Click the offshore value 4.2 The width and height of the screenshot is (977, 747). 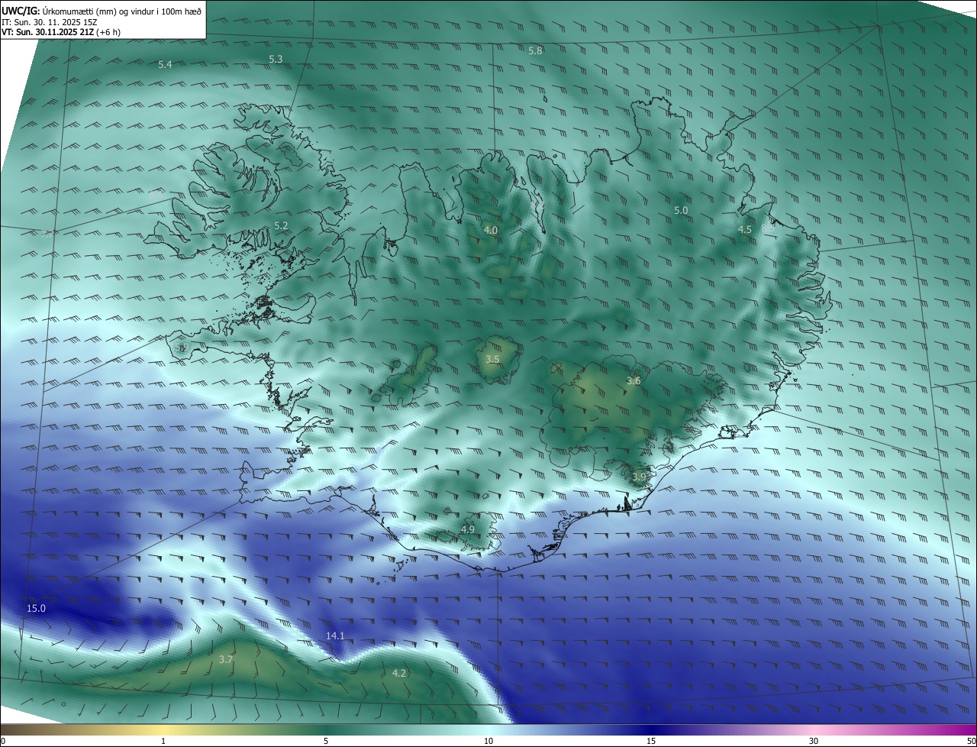[399, 673]
